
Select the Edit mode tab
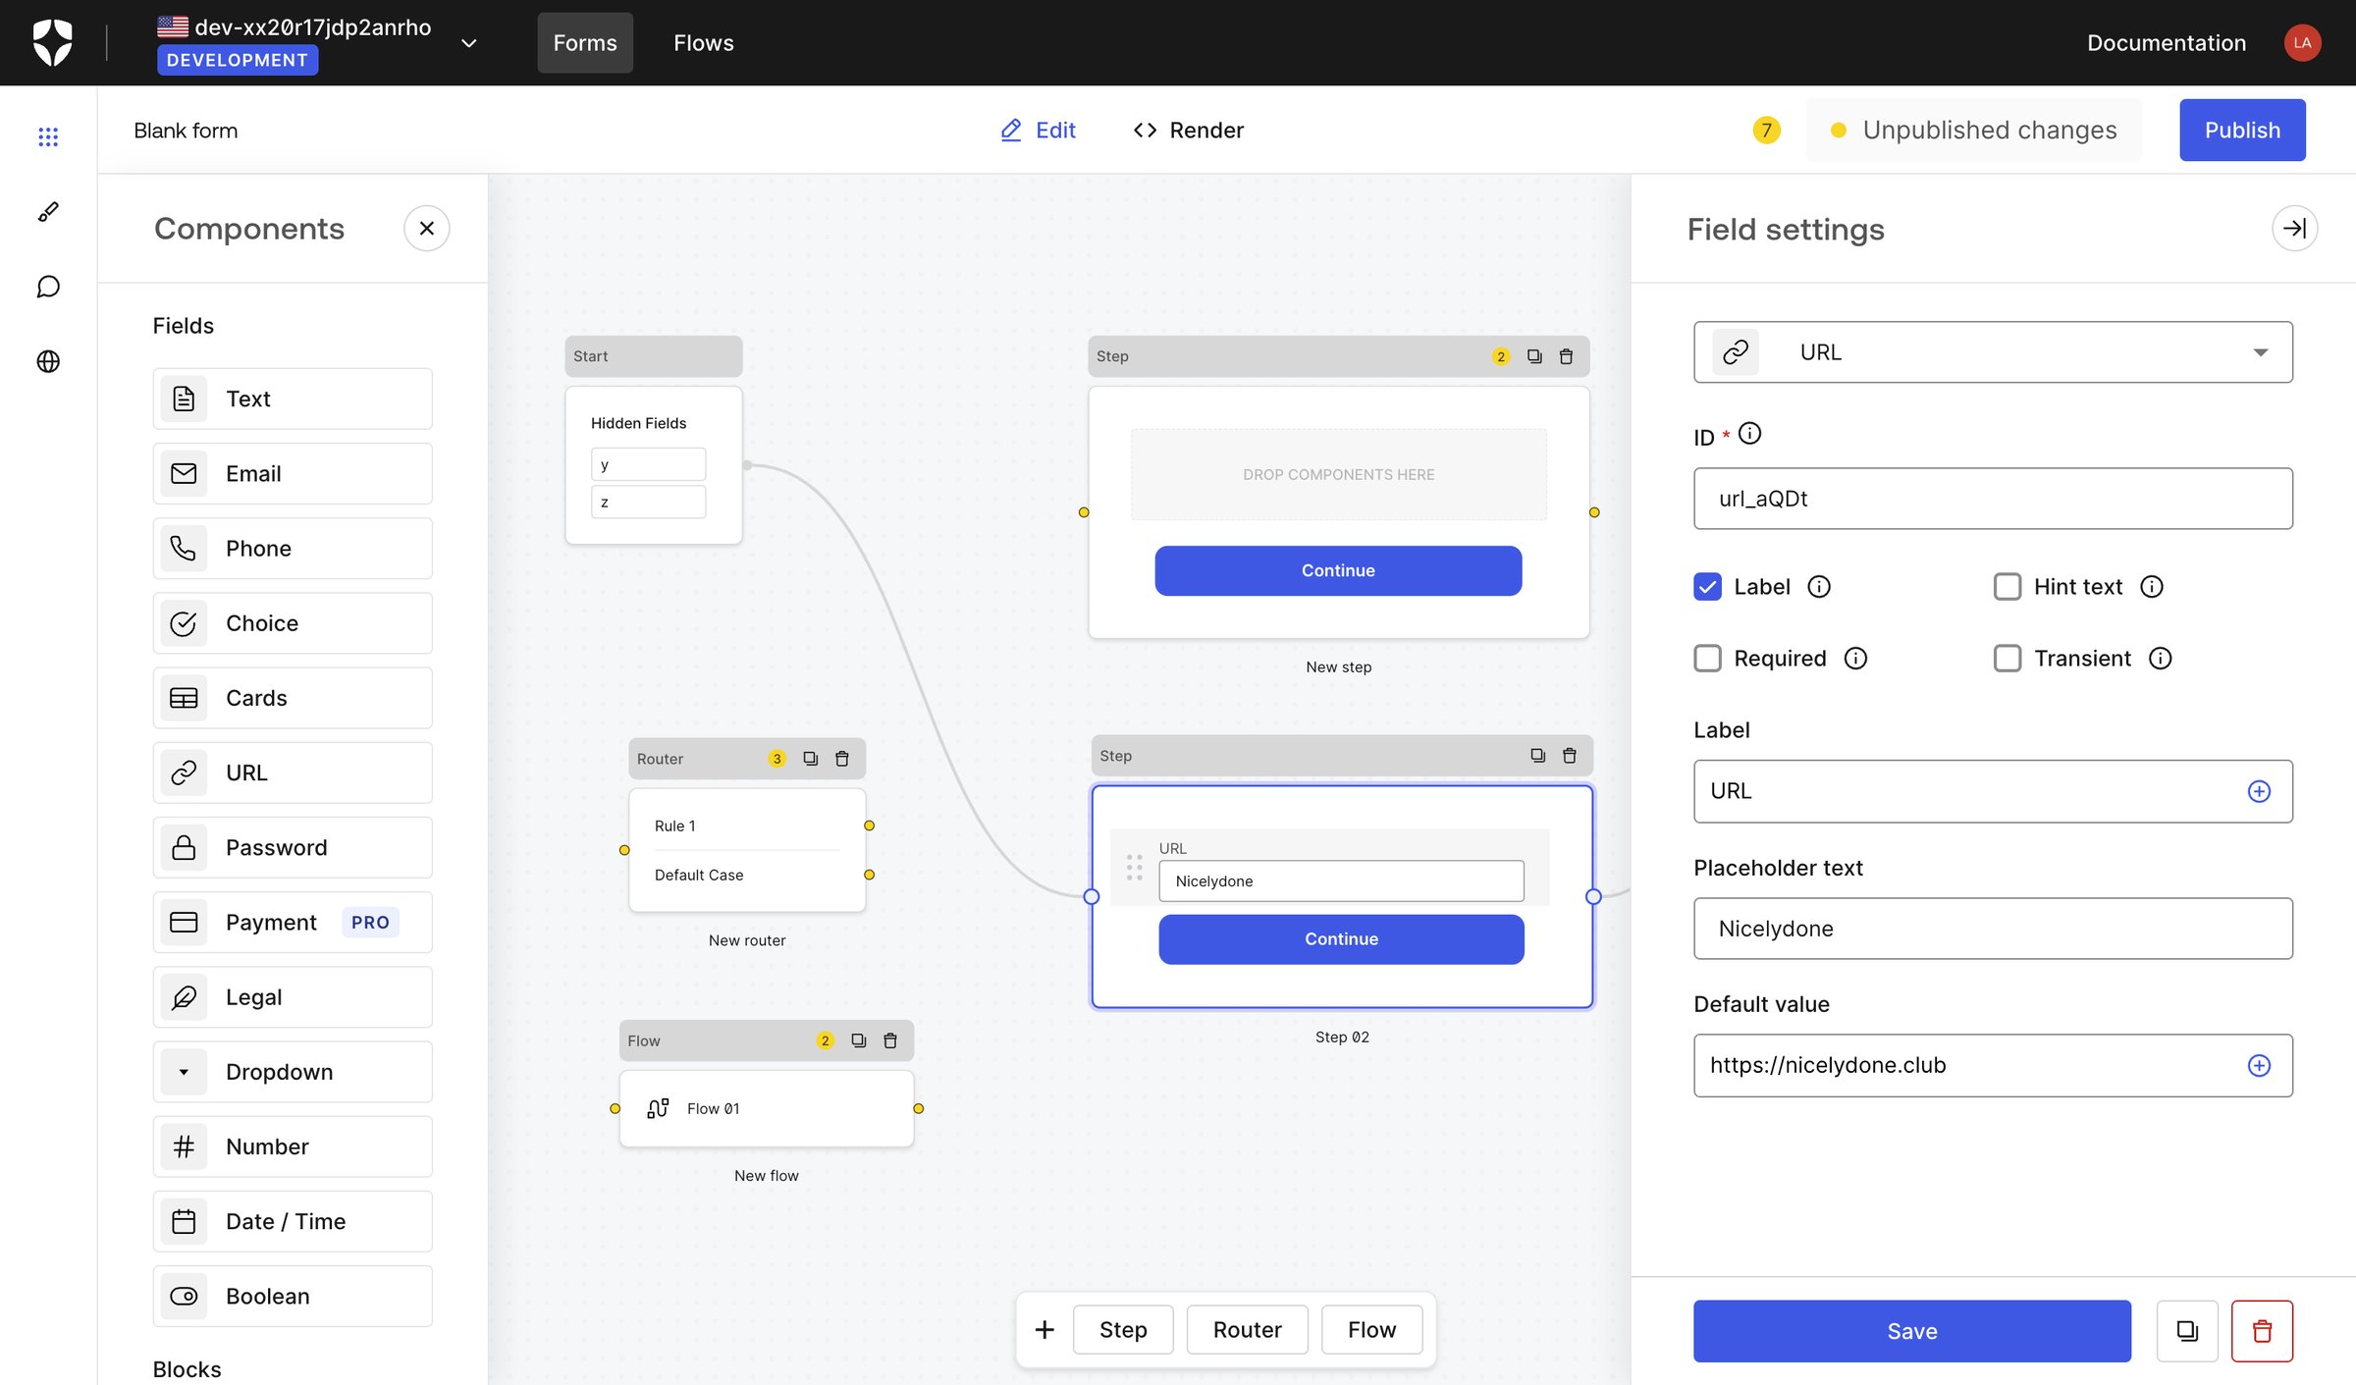point(1038,130)
